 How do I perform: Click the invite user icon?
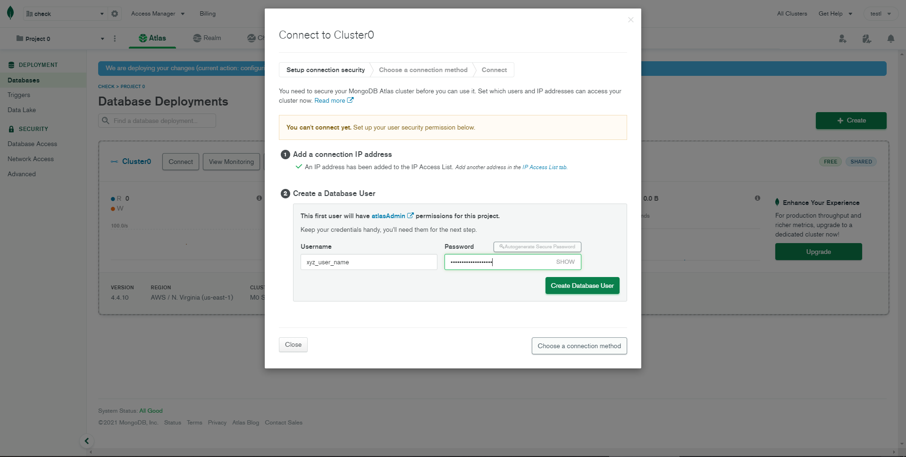point(842,39)
